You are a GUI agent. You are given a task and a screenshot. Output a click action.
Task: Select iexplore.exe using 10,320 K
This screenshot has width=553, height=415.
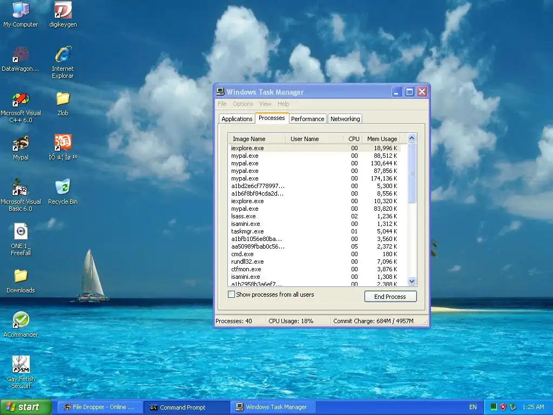pos(315,201)
